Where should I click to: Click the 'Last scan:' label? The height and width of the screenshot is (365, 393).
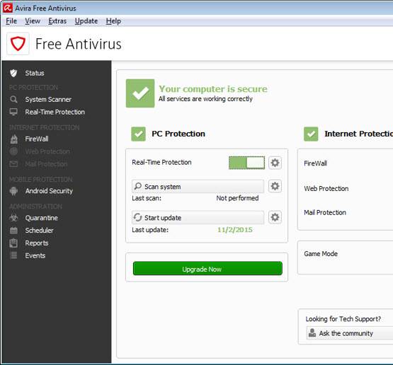tap(147, 198)
